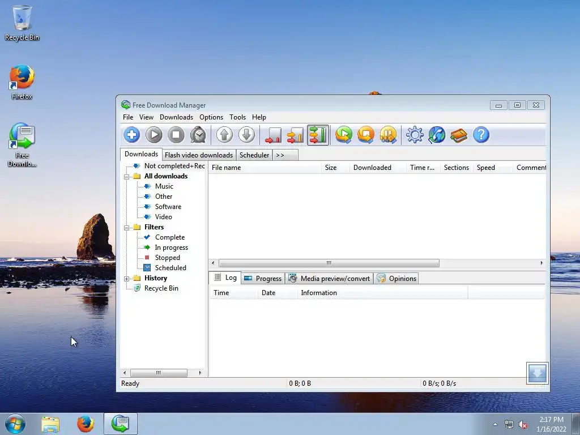Image resolution: width=580 pixels, height=435 pixels.
Task: Open the books toolbar icon
Action: click(x=459, y=135)
